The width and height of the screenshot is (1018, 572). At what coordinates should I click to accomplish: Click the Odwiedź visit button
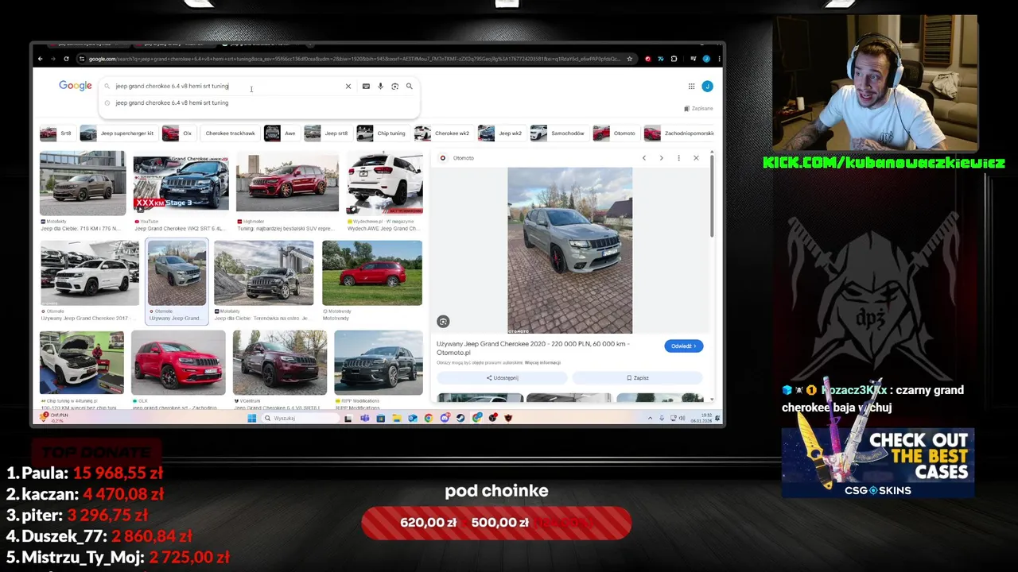click(x=684, y=346)
